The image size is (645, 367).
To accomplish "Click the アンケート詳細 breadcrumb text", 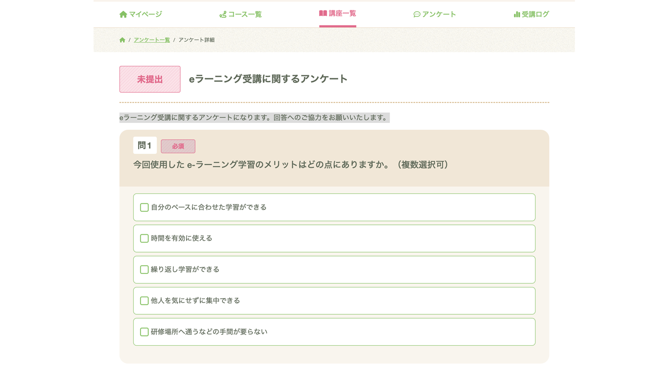I will click(197, 40).
